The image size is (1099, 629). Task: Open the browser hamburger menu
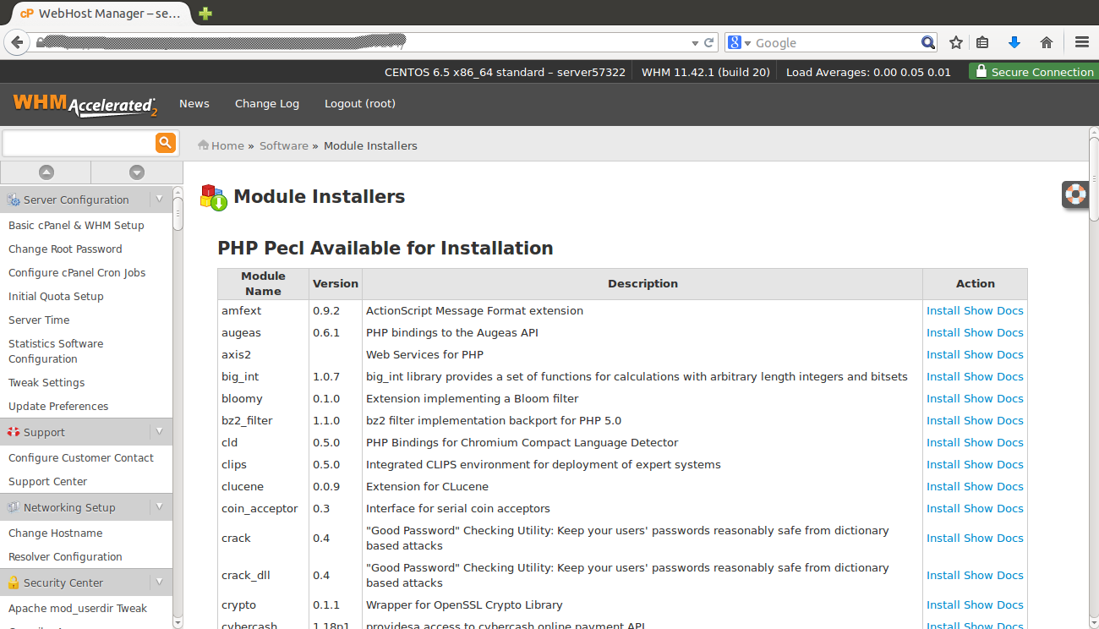(1081, 42)
